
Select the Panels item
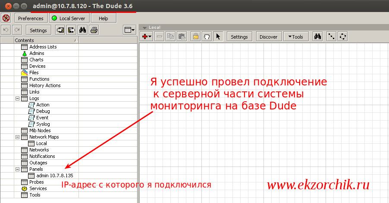point(36,169)
